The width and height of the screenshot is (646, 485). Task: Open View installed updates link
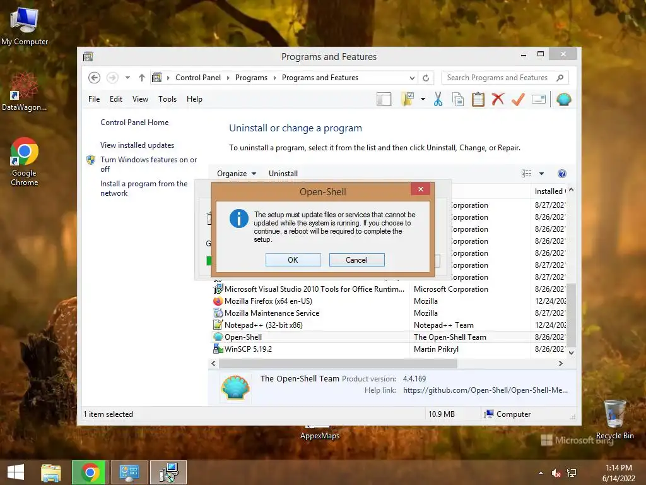pyautogui.click(x=137, y=145)
